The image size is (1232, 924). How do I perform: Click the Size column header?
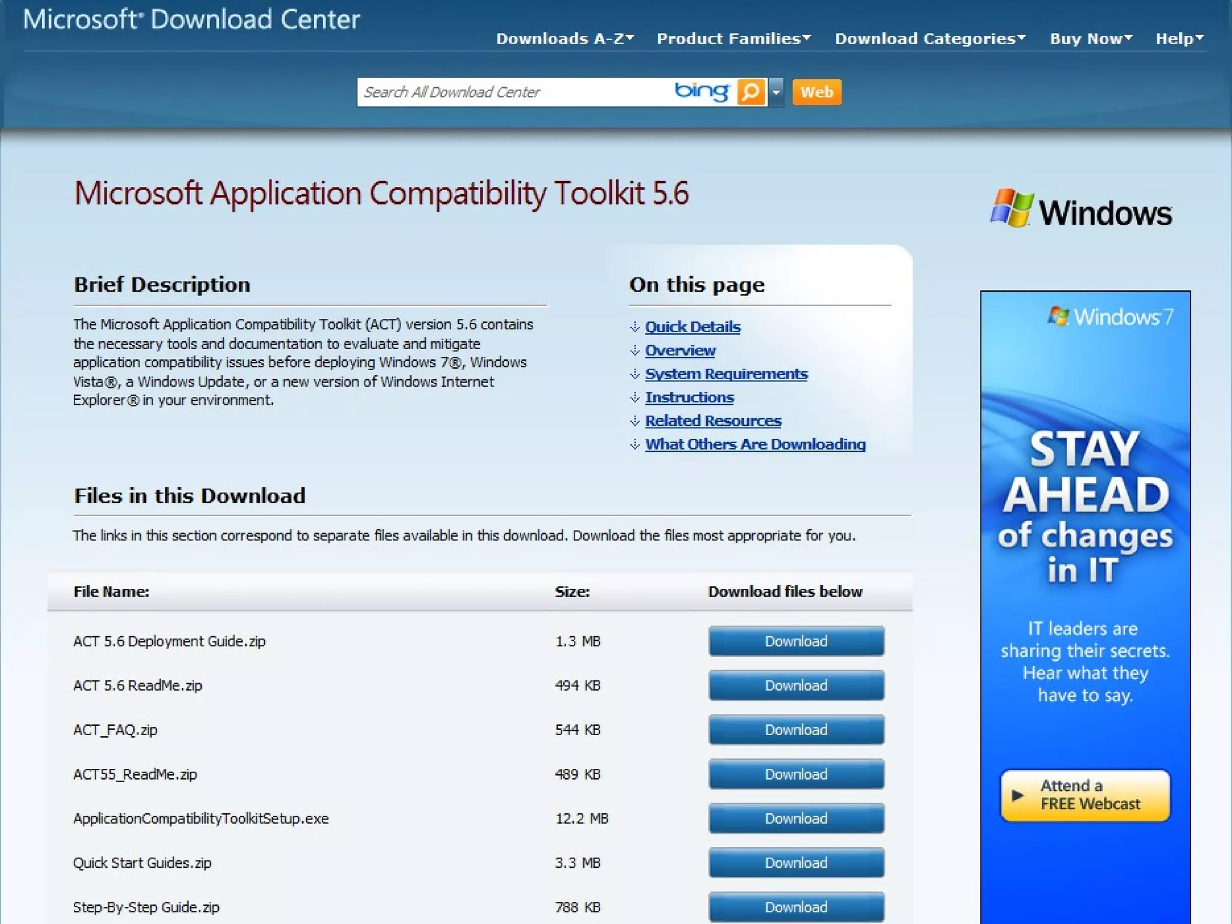[x=572, y=591]
